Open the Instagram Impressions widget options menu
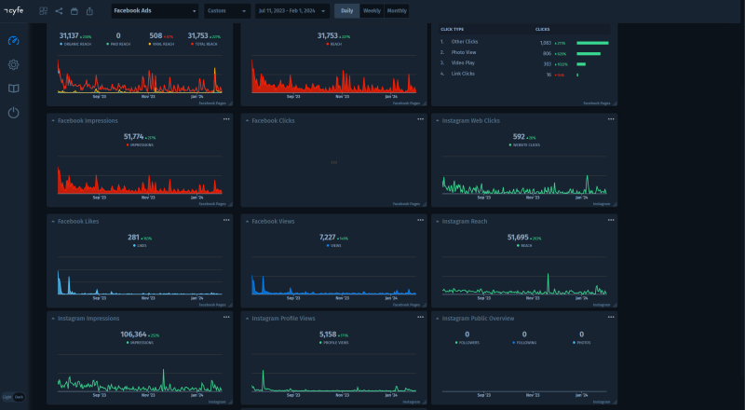The image size is (745, 410). point(226,317)
